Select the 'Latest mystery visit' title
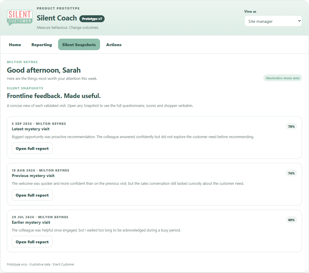Screen dimensions: 309x273 point(30,129)
